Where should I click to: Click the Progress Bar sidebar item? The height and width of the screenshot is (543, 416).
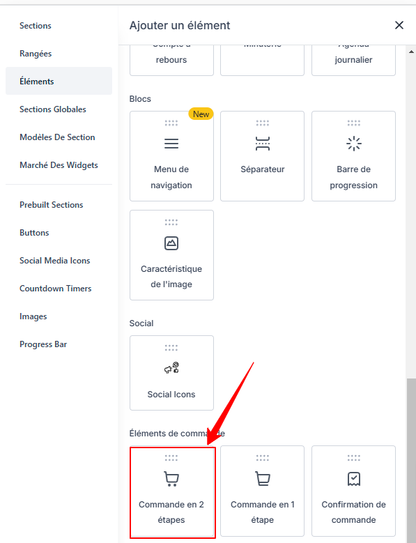43,344
